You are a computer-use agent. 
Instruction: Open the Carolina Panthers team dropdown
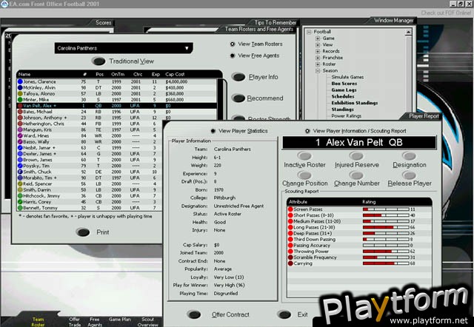[x=124, y=48]
